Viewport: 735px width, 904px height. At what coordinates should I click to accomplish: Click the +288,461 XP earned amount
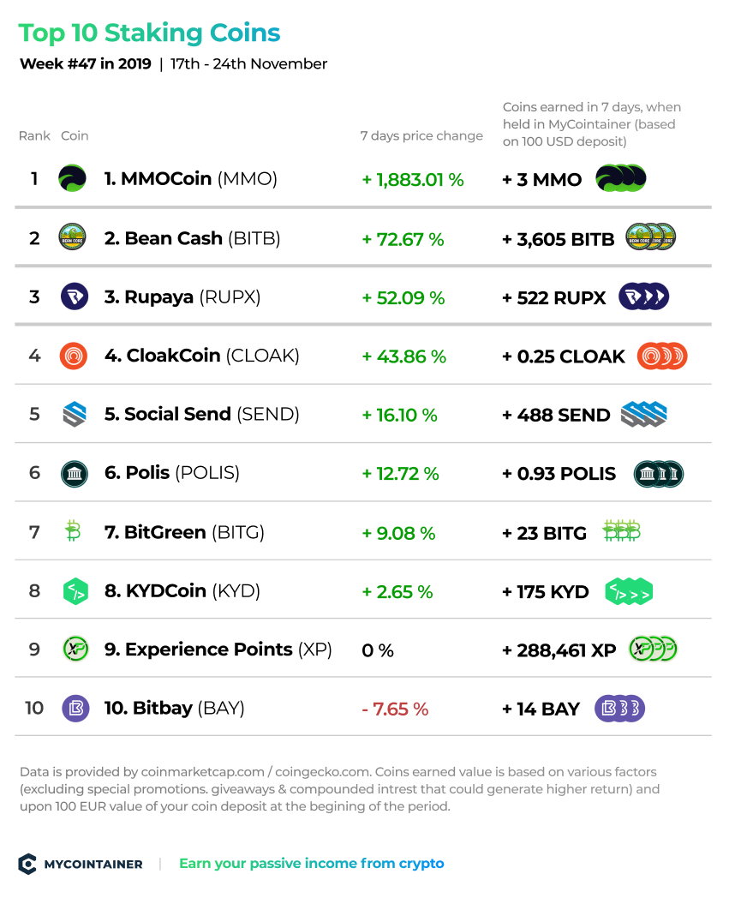tap(559, 650)
